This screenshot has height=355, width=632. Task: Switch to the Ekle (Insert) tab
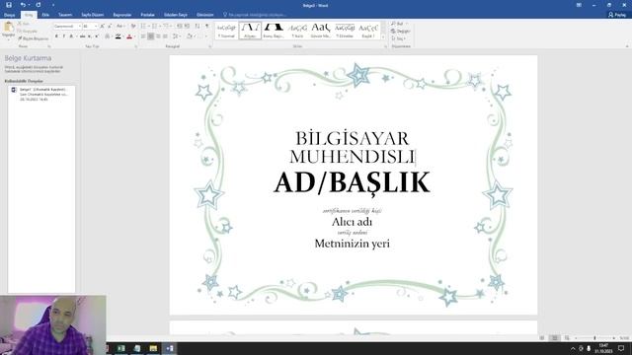[x=45, y=15]
